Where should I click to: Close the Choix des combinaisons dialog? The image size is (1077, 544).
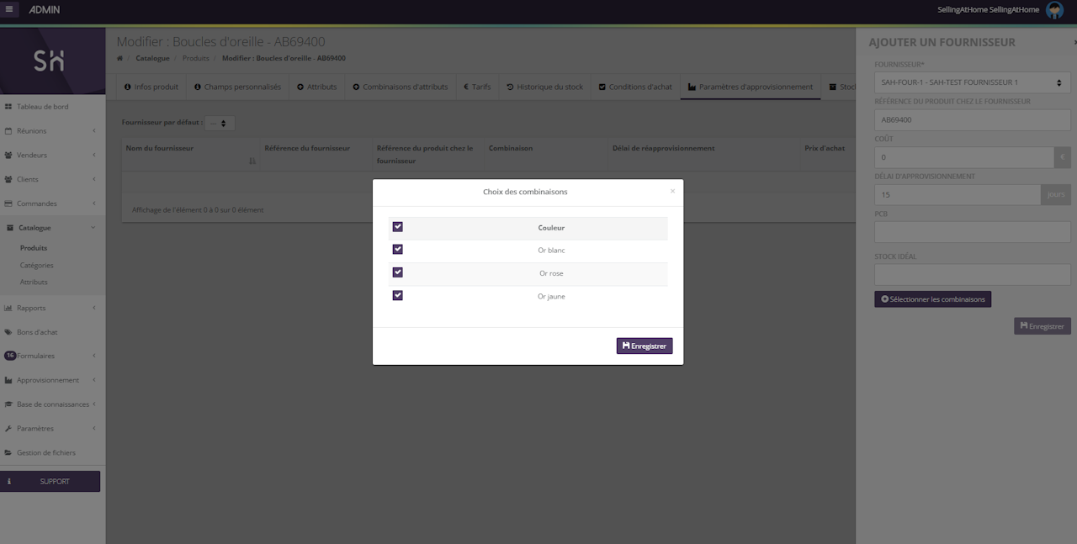[672, 191]
